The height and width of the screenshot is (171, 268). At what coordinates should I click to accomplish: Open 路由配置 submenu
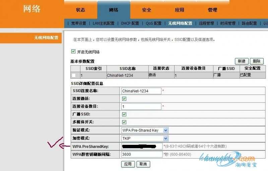pos(249,23)
